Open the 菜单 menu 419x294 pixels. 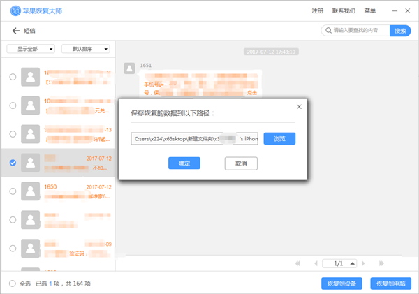click(369, 11)
